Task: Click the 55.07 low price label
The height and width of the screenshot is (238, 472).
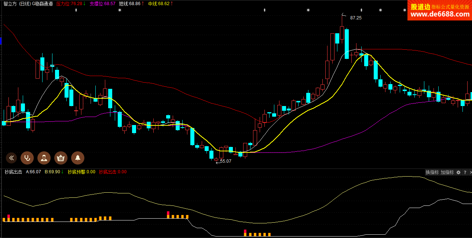Action: [226, 161]
